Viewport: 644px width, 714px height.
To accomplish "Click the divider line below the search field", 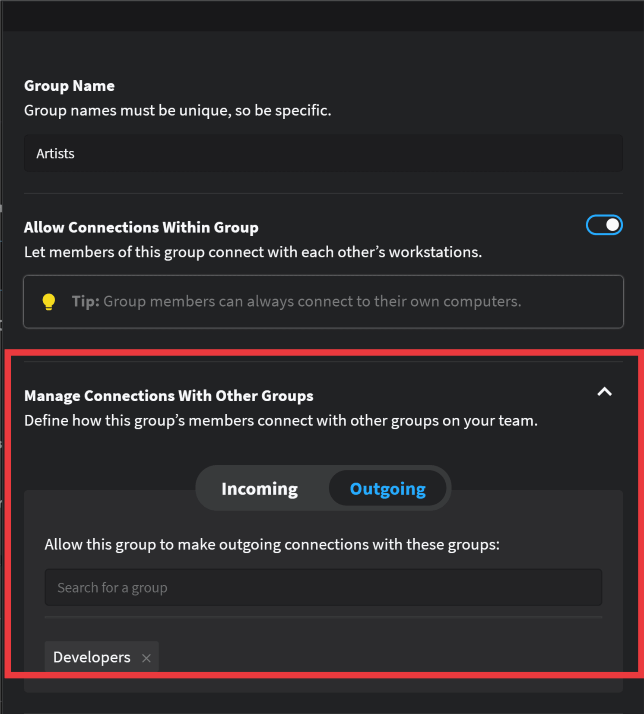I will tap(323, 617).
